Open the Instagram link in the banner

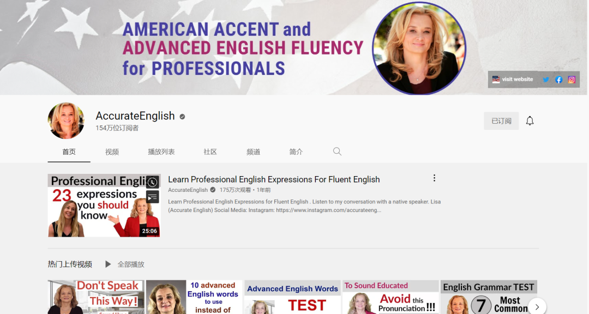click(x=572, y=80)
